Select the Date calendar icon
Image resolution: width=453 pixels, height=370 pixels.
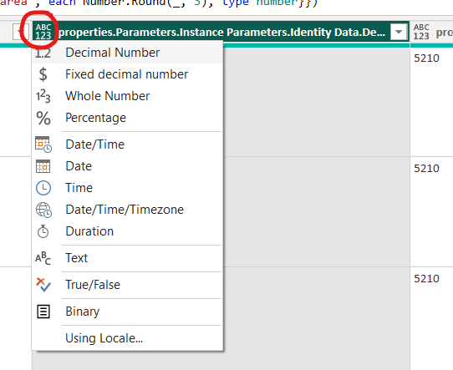43,166
